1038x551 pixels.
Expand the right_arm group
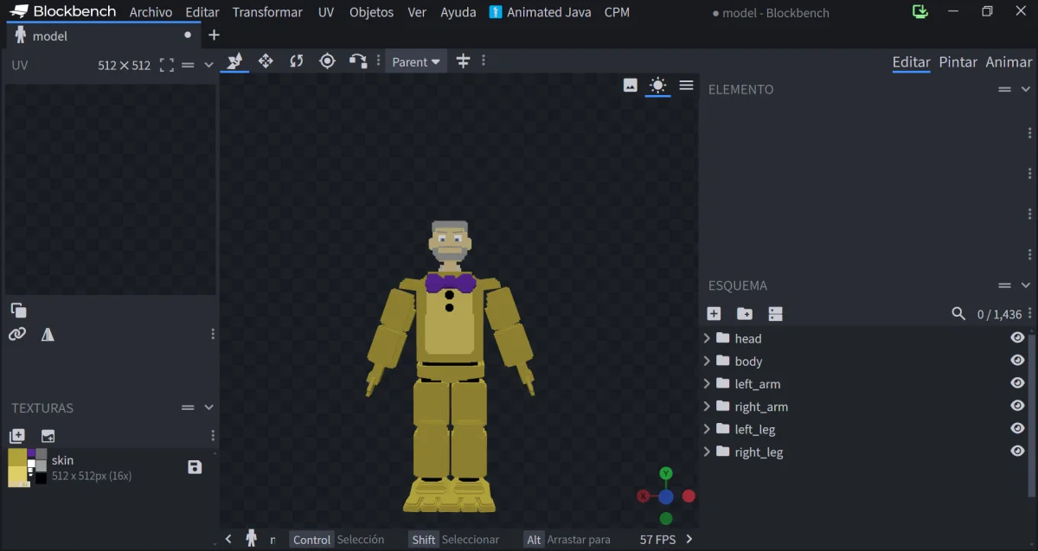coord(707,407)
